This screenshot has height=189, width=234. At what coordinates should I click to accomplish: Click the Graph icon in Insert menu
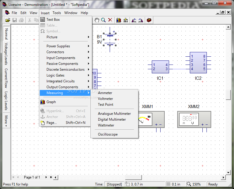[43, 102]
